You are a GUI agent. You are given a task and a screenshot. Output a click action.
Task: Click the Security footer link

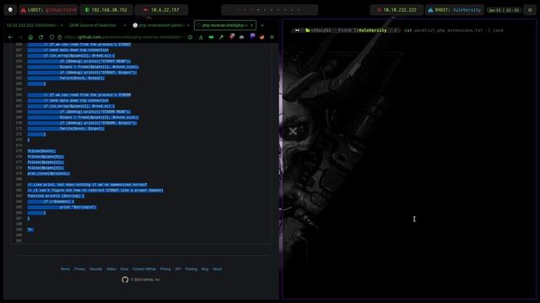click(95, 269)
